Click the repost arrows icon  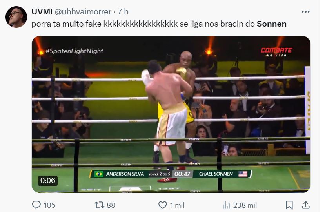click(x=99, y=205)
